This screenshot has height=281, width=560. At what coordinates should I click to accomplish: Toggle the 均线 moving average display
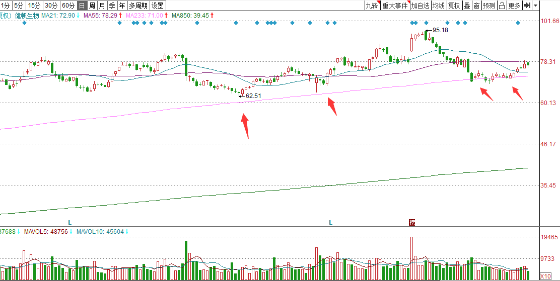[x=438, y=6]
